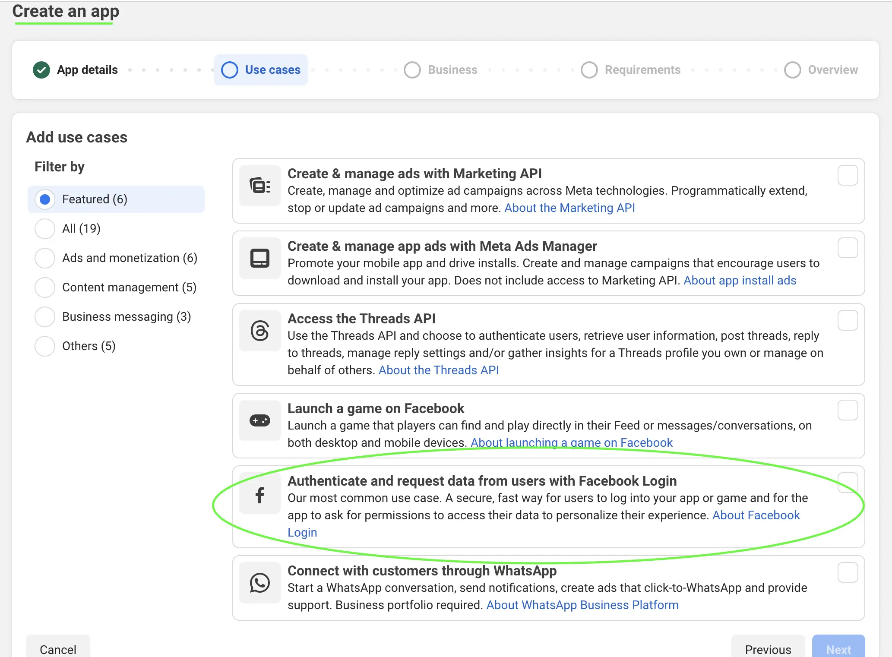892x657 pixels.
Task: Open the About WhatsApp Business Platform link
Action: tap(582, 605)
